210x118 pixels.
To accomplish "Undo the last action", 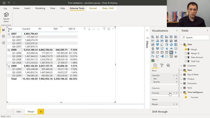I will [9, 3].
